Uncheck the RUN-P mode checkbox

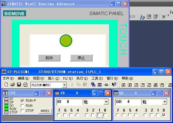[x=22, y=101]
